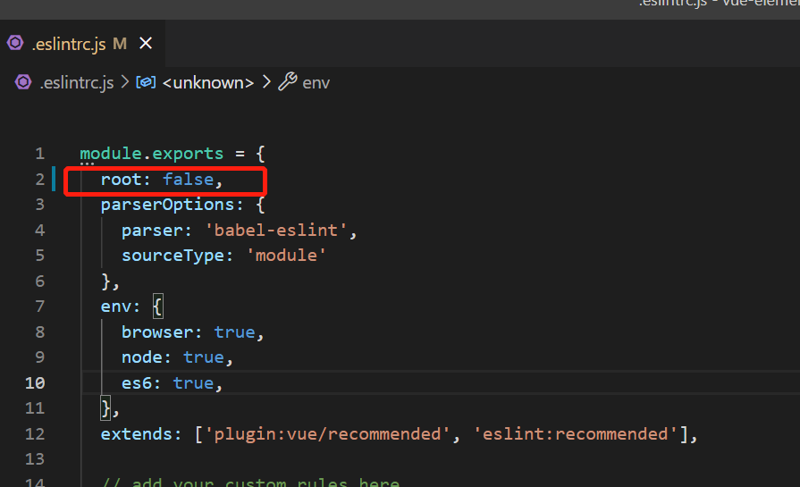Screen dimensions: 800x487
Task: Open the <unknown> breadcrumb segment
Action: click(x=207, y=82)
